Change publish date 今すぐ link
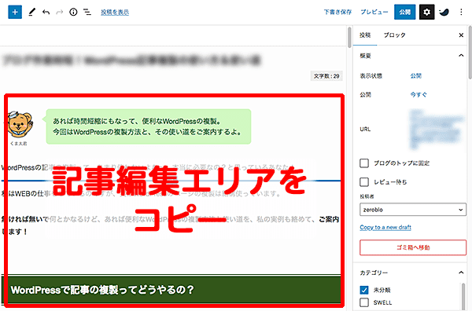This screenshot has height=311, width=472. (419, 95)
